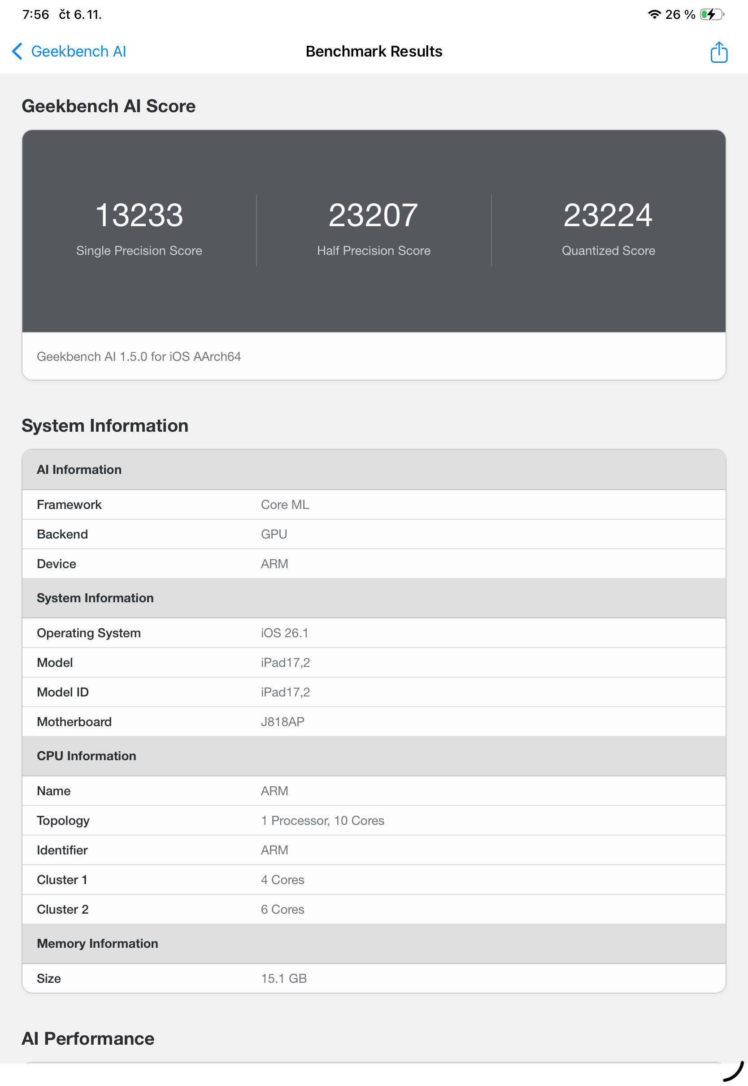This screenshot has height=1086, width=748.
Task: Open the share sheet icon
Action: 718,52
